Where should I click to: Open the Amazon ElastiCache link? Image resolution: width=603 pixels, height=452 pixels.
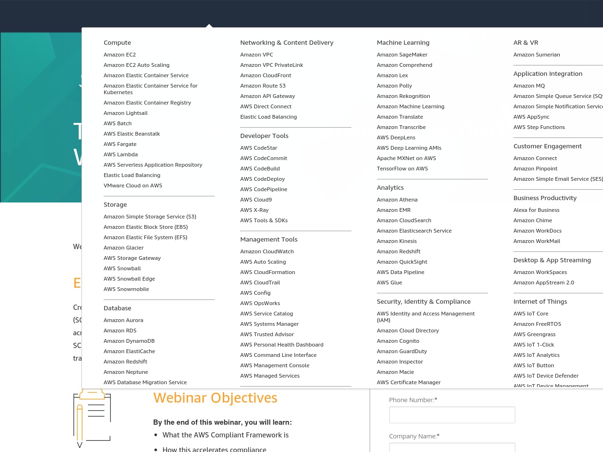point(130,351)
